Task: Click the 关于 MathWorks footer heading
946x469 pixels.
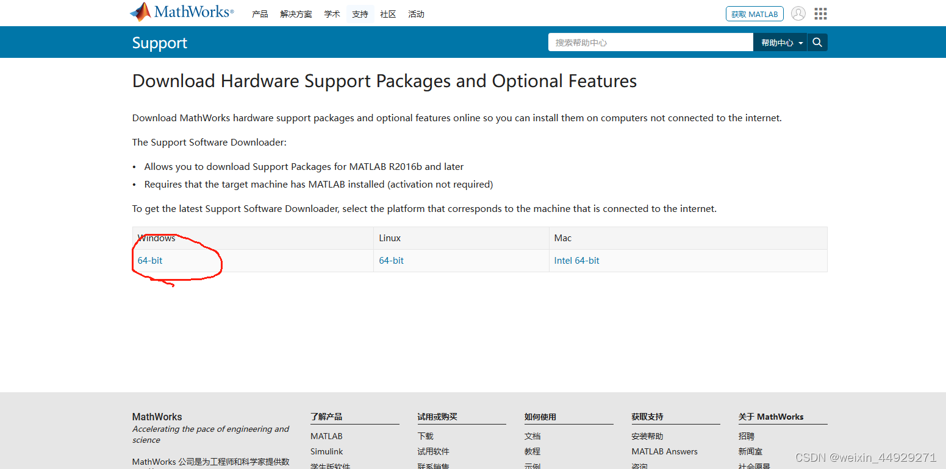Action: click(771, 417)
